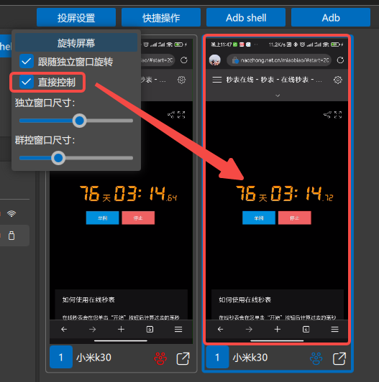This screenshot has width=379, height=382.
Task: Open the 投屏设置 menu
Action: tap(76, 17)
